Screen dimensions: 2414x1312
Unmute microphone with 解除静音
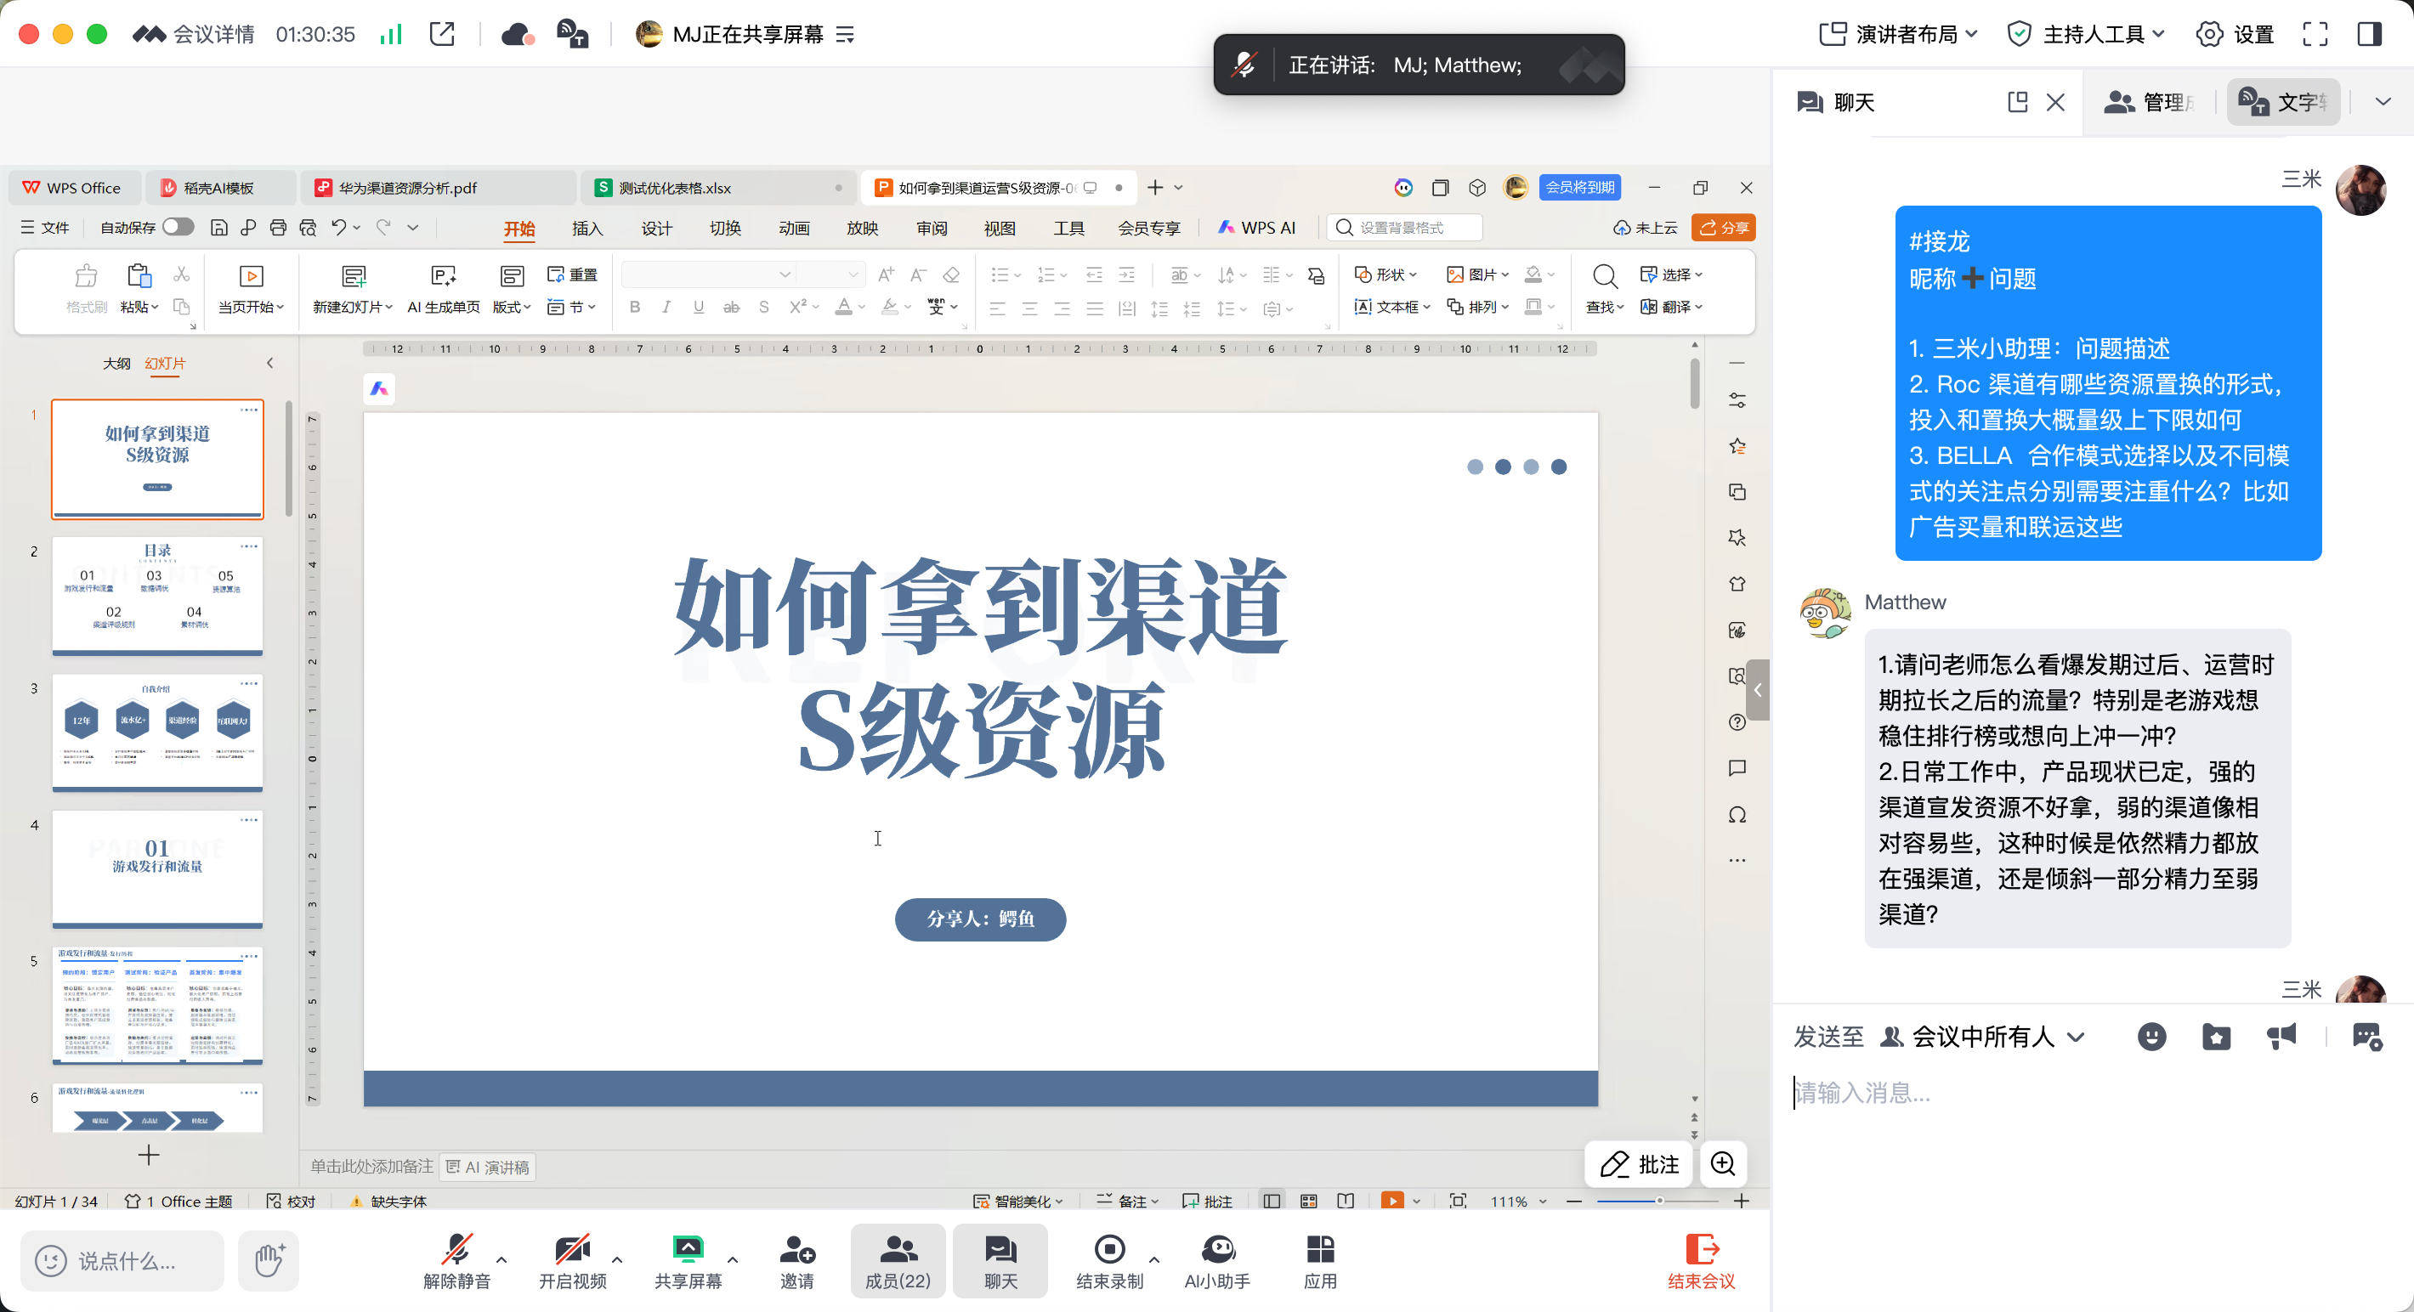click(x=456, y=1261)
